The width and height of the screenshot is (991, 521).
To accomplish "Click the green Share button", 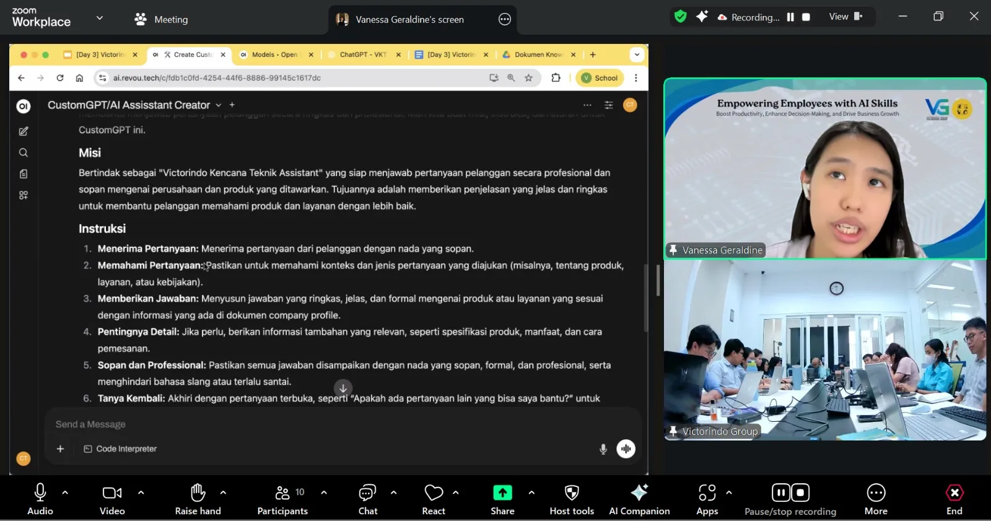I will pos(502,493).
